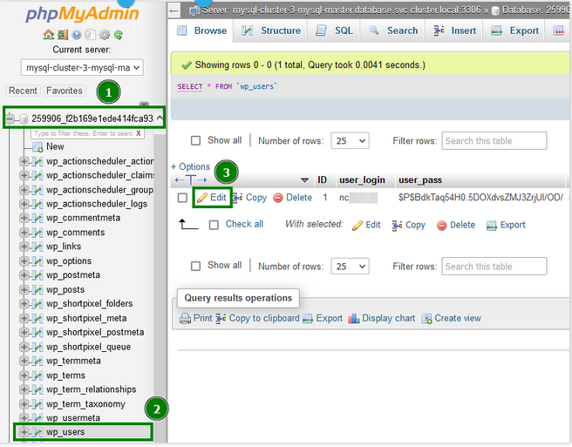Open the SQL tab
Image resolution: width=572 pixels, height=447 pixels.
(333, 30)
